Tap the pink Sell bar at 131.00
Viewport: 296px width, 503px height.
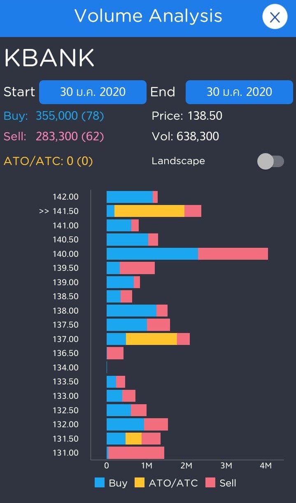click(136, 453)
